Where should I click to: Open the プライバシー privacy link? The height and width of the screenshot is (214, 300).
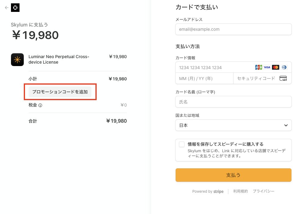(263, 191)
